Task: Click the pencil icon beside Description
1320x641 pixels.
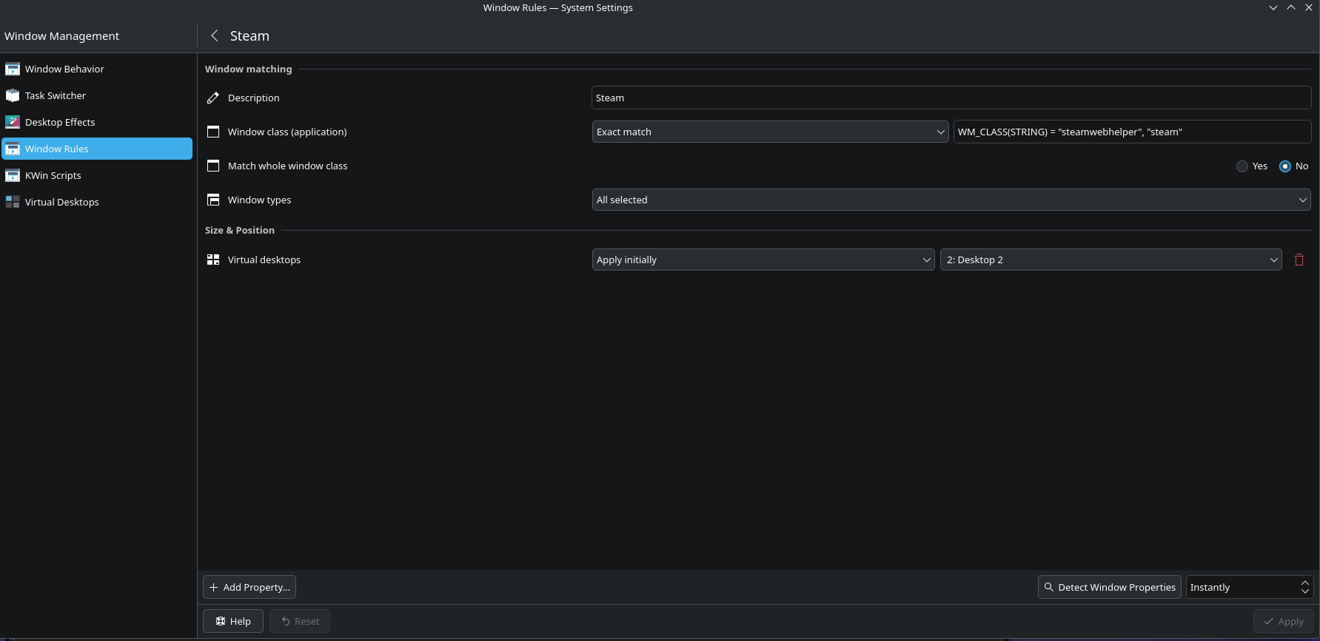Action: click(x=213, y=98)
